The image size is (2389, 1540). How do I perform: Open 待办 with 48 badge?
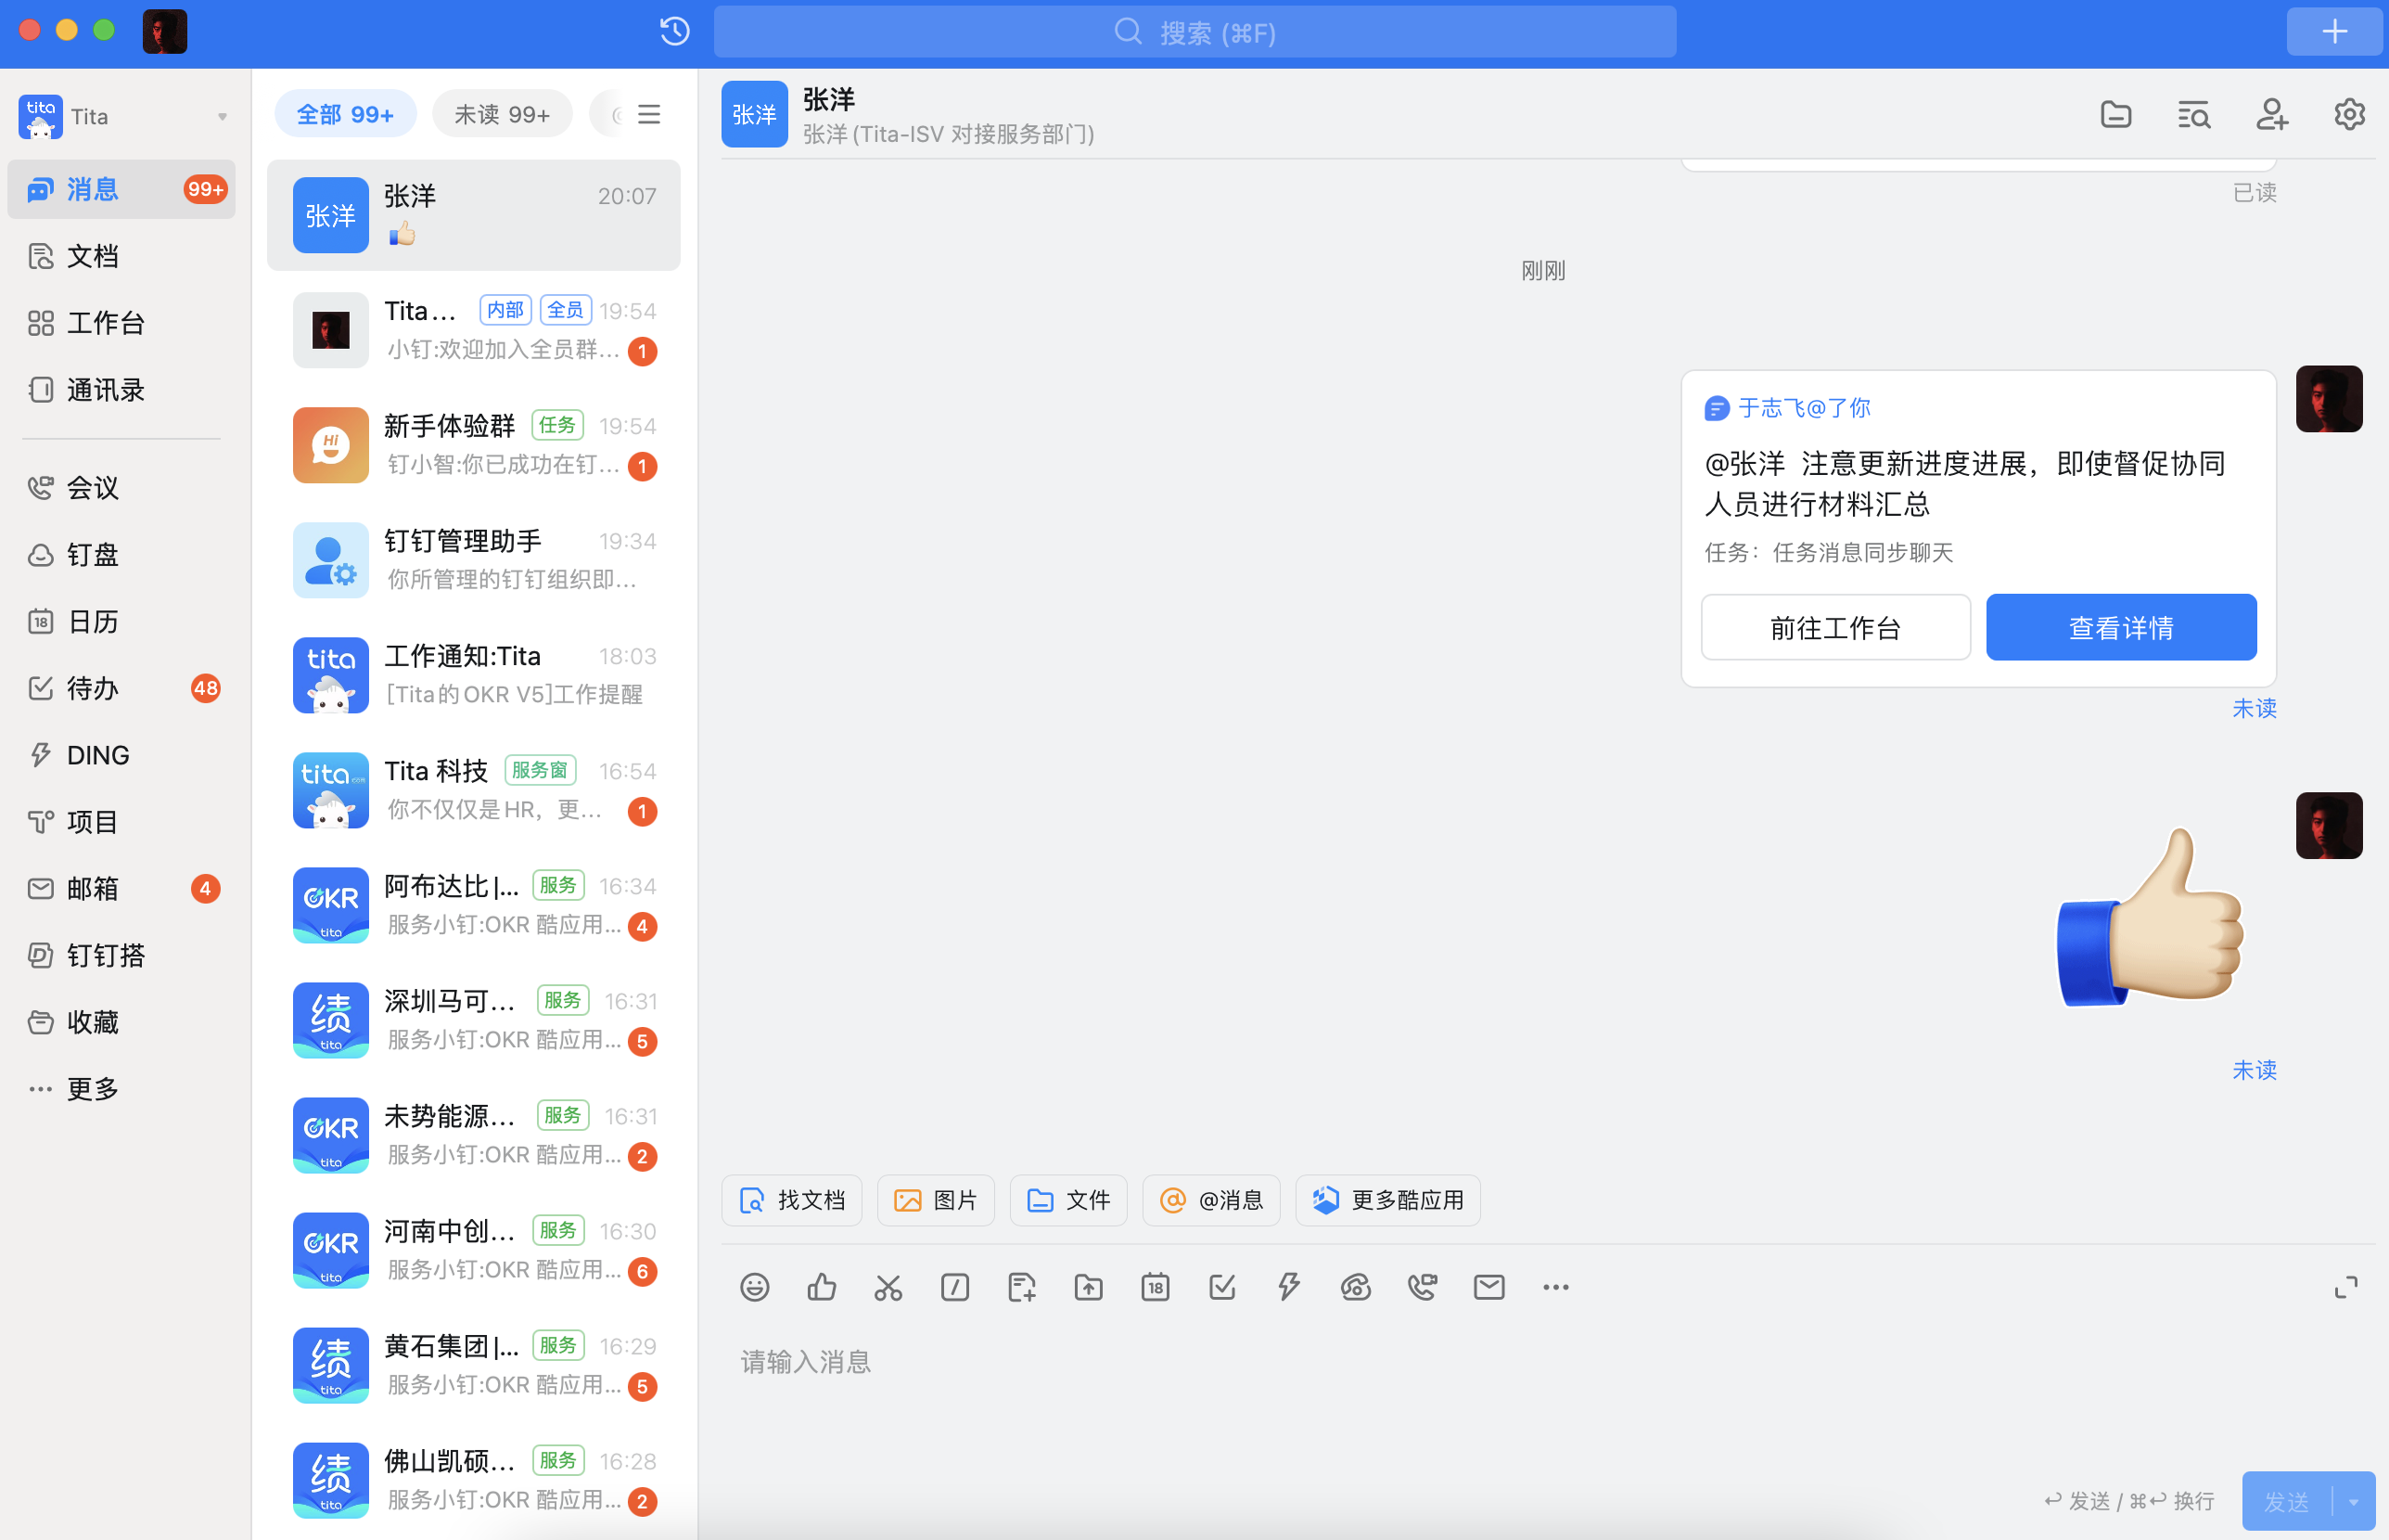tap(121, 688)
